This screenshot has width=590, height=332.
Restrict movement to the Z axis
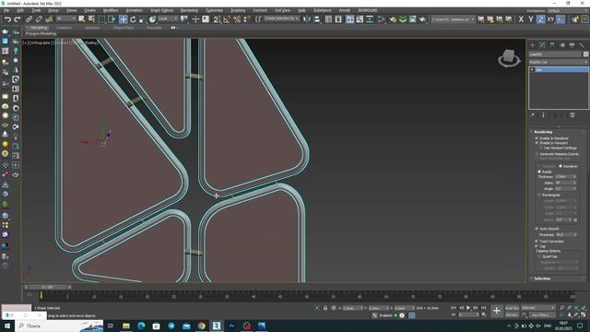coord(540,19)
